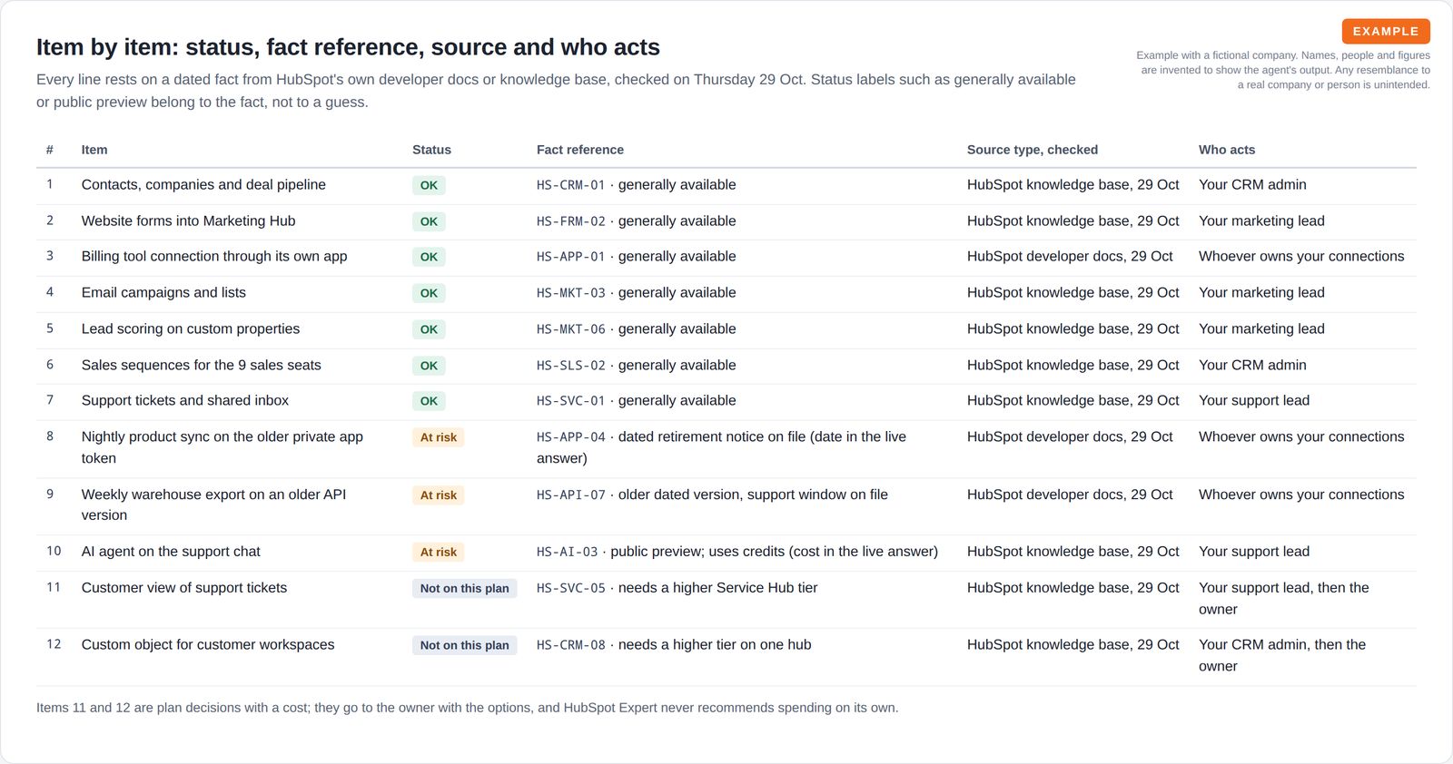Select 'Support tickets and shared inbox' row
Image resolution: width=1453 pixels, height=764 pixels.
726,401
